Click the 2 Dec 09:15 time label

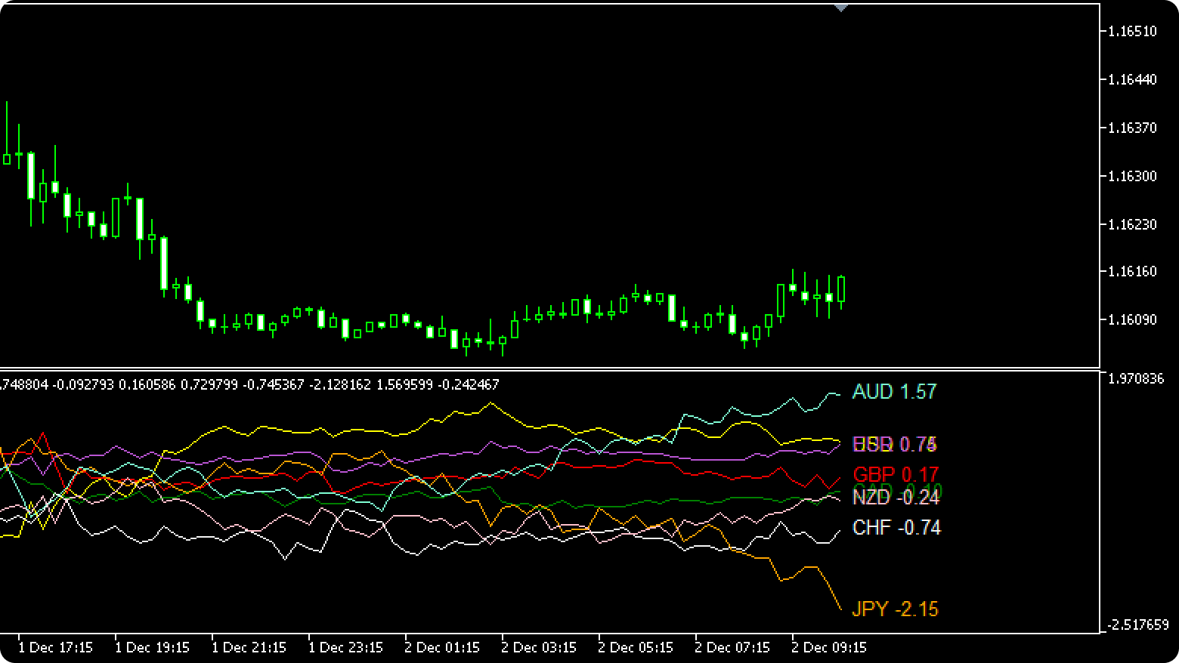(x=831, y=647)
